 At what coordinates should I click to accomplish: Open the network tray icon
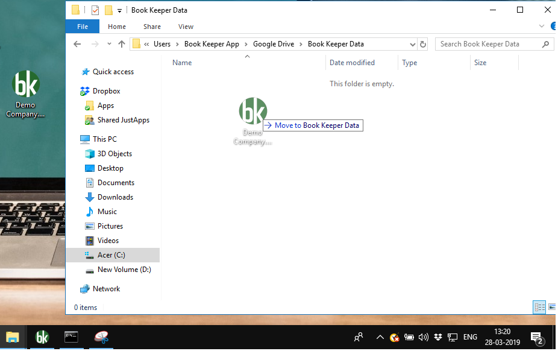point(453,338)
